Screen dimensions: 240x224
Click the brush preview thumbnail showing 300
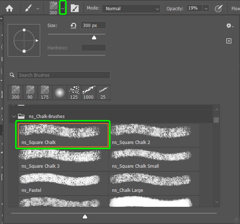tap(53, 8)
